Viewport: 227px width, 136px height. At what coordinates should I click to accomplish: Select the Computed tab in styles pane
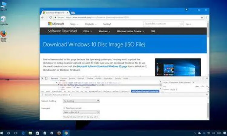(x=173, y=83)
